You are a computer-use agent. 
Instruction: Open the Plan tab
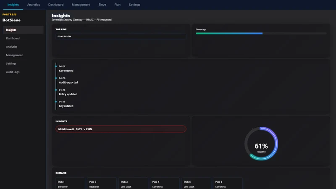coord(117,5)
